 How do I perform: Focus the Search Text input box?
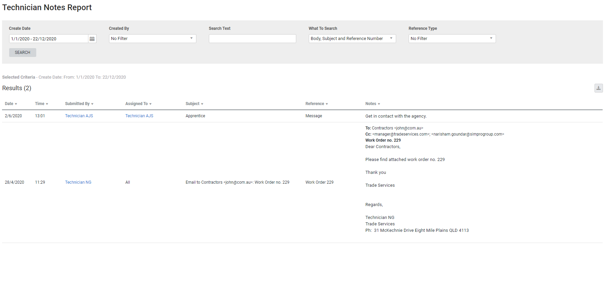pos(252,39)
